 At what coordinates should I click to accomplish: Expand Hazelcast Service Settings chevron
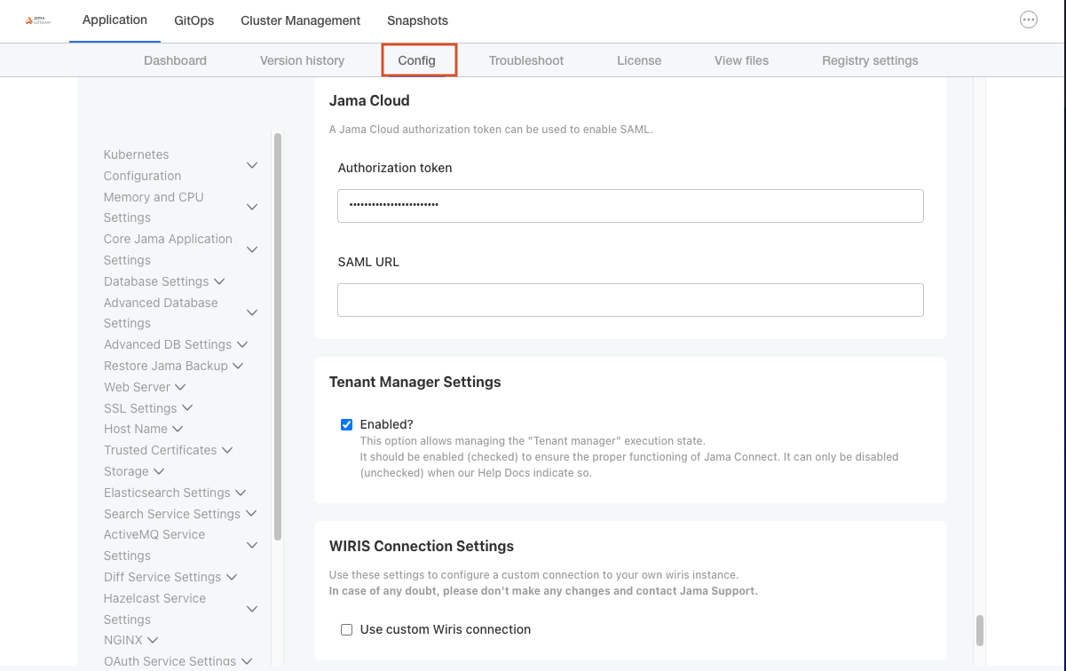(x=252, y=609)
